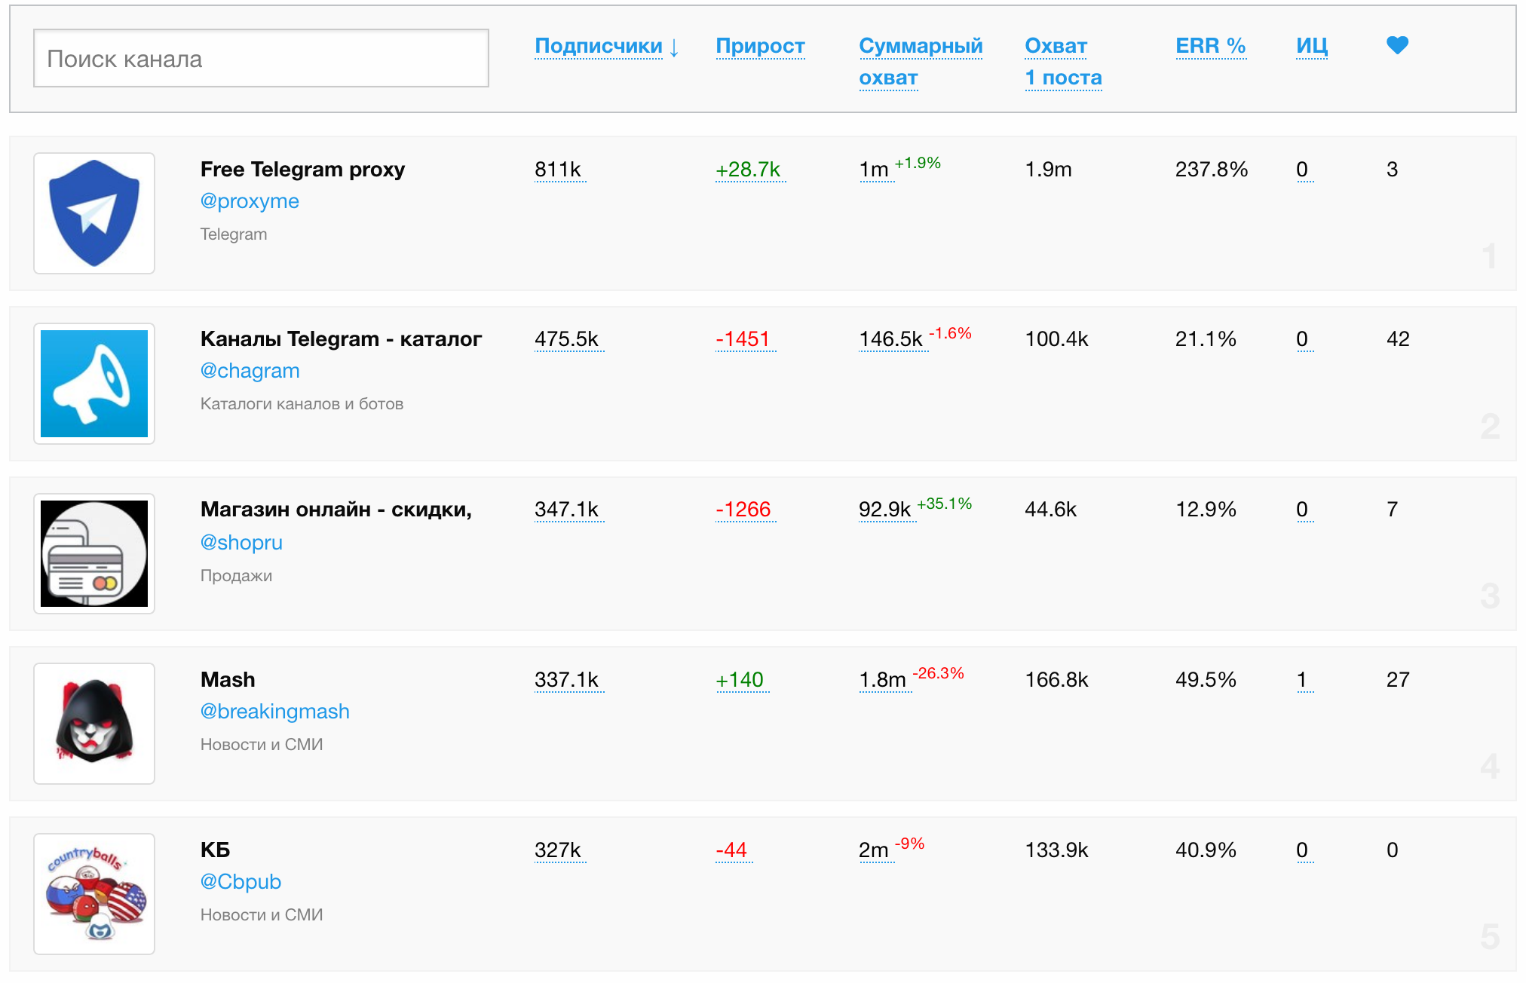Image resolution: width=1526 pixels, height=983 pixels.
Task: Click the 49.5% ERR value
Action: [x=1206, y=680]
